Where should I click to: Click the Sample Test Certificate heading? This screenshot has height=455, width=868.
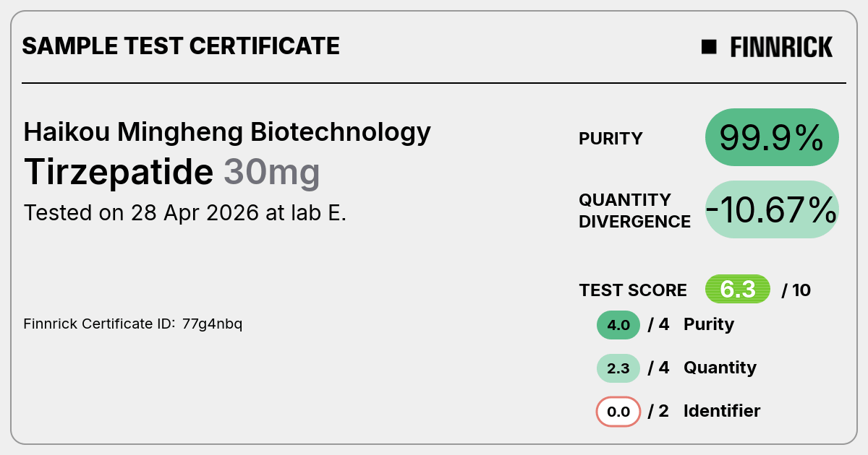(181, 46)
